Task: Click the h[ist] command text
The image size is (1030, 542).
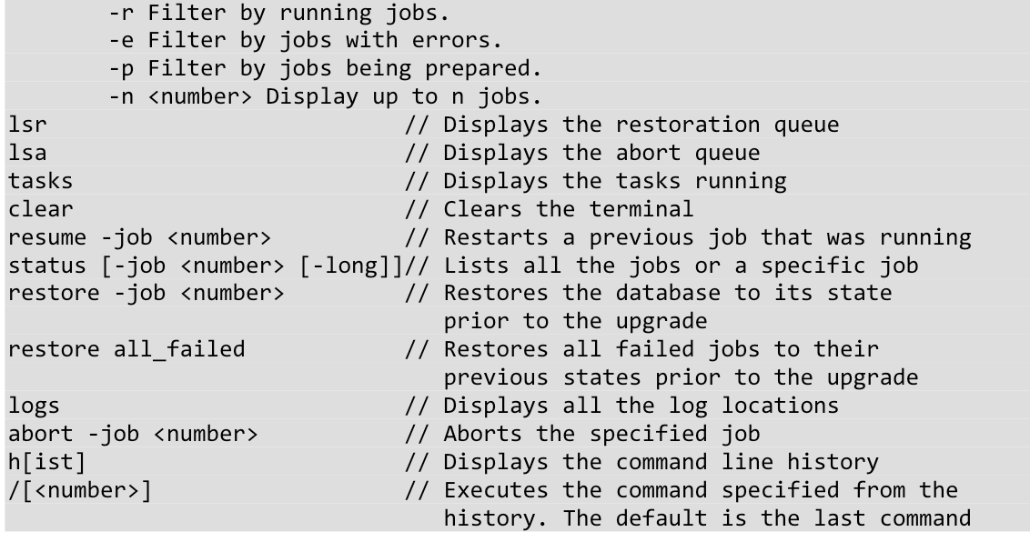Action: [46, 462]
